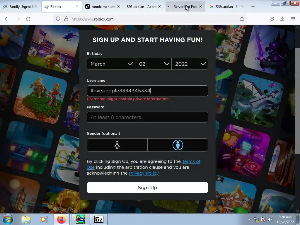
Task: Open the cartoon characters app in taskbar
Action: pyautogui.click(x=81, y=219)
